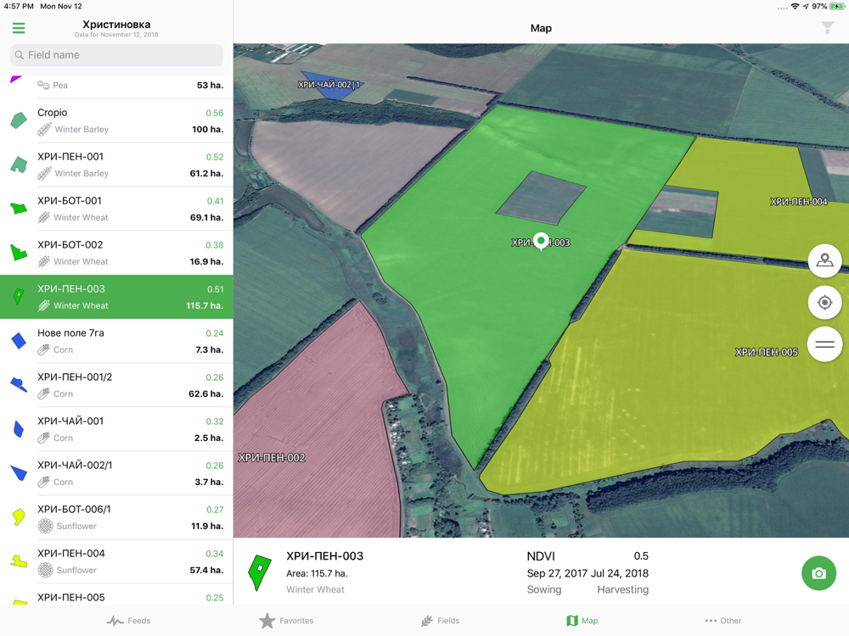
Task: Choose Нове поле 7га Corn field
Action: [116, 341]
